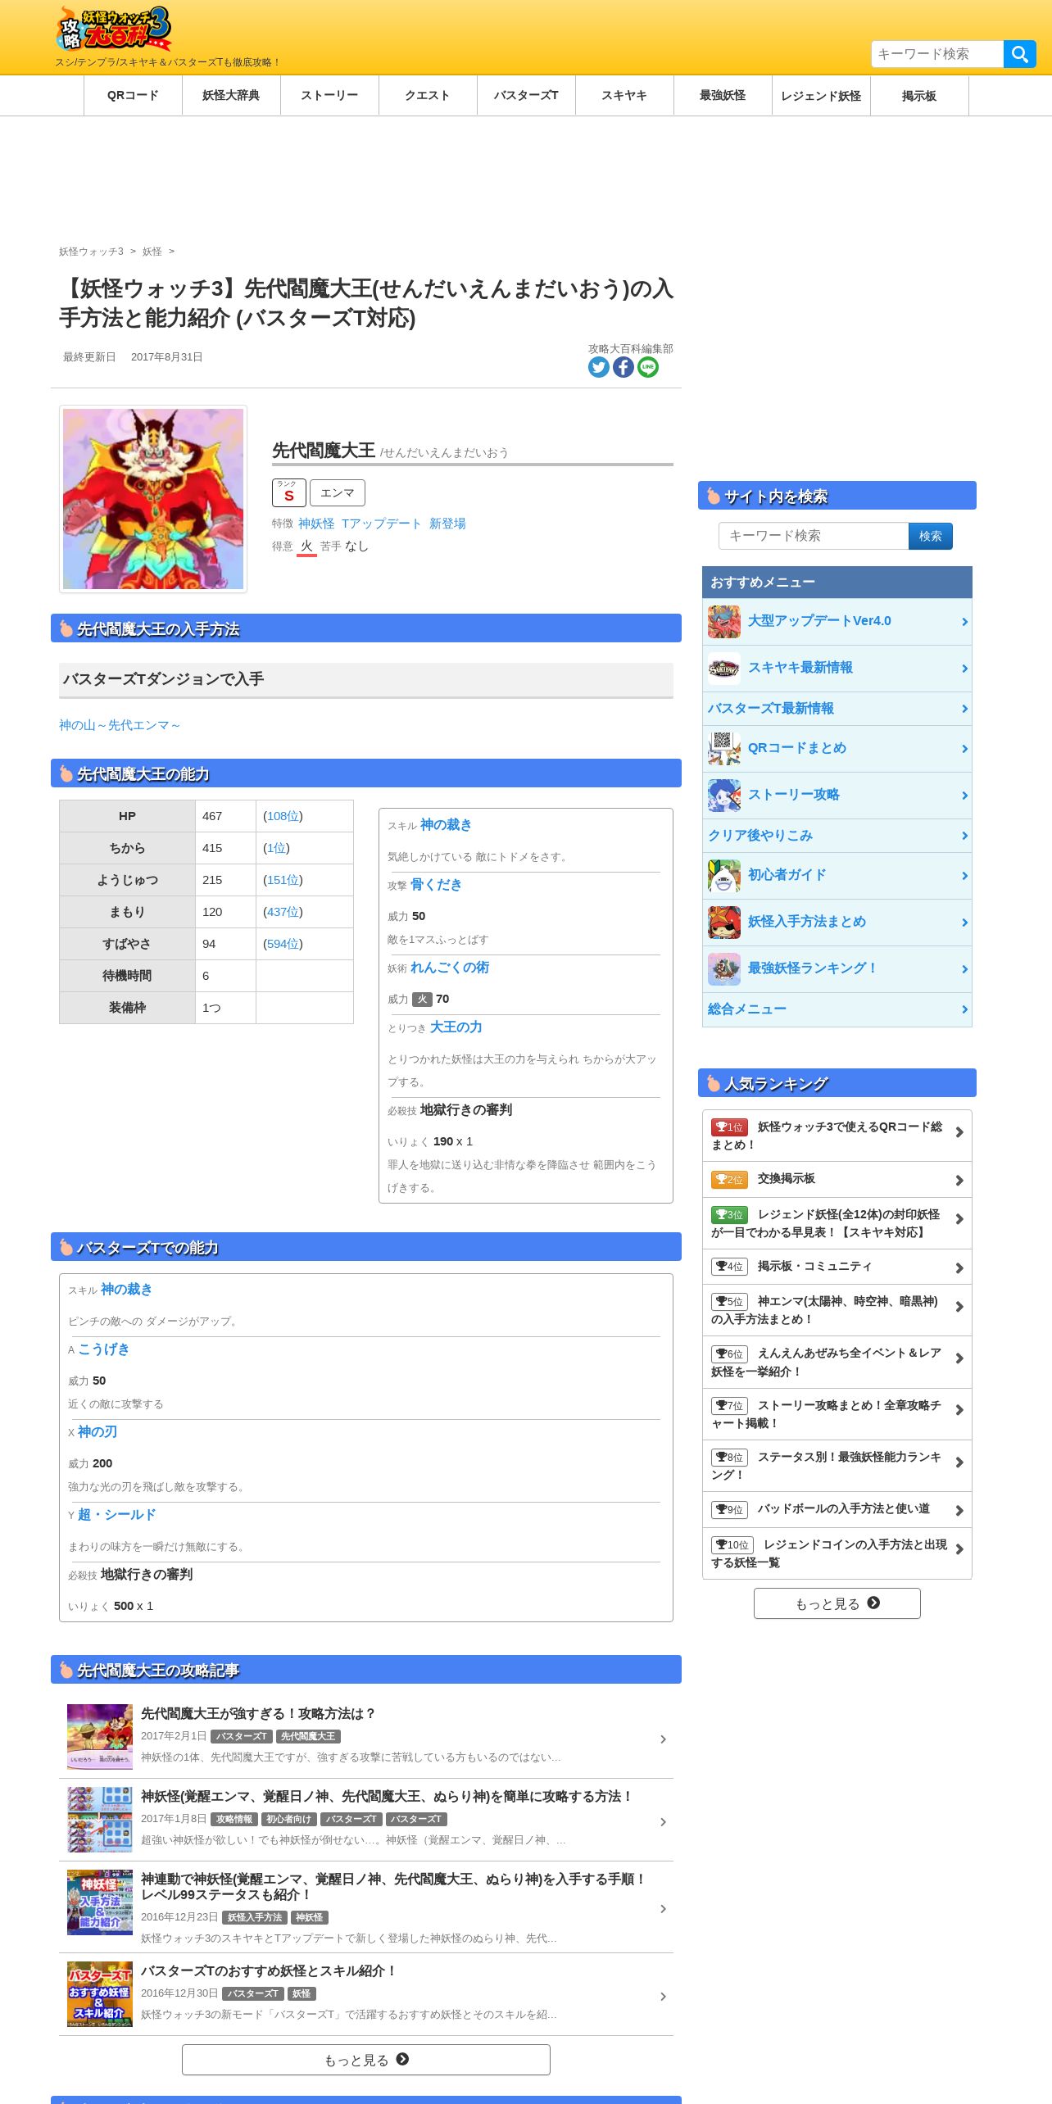Click the 10位 trophy ranking badge
1052x2104 pixels.
[732, 1545]
